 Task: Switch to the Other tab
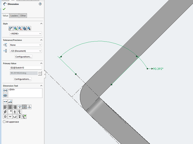(x=23, y=16)
